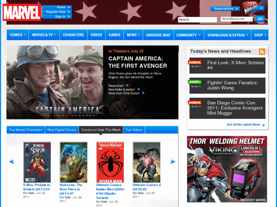277x207 pixels.
Task: Expand the Shop menu
Action: [x=260, y=35]
